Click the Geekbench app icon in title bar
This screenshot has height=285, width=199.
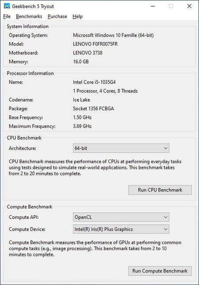tap(7, 6)
